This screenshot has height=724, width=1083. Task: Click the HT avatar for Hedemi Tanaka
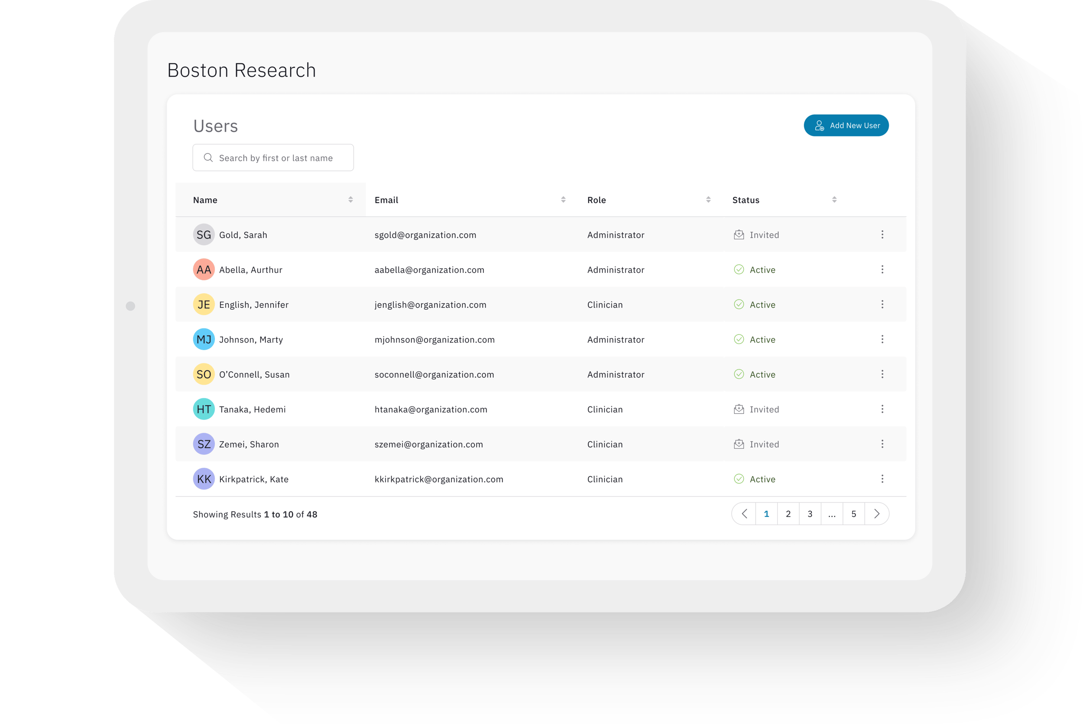[x=204, y=409]
